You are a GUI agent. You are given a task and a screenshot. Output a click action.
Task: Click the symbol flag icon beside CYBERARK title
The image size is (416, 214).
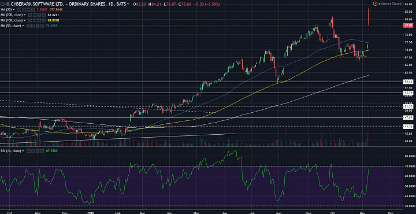point(8,4)
